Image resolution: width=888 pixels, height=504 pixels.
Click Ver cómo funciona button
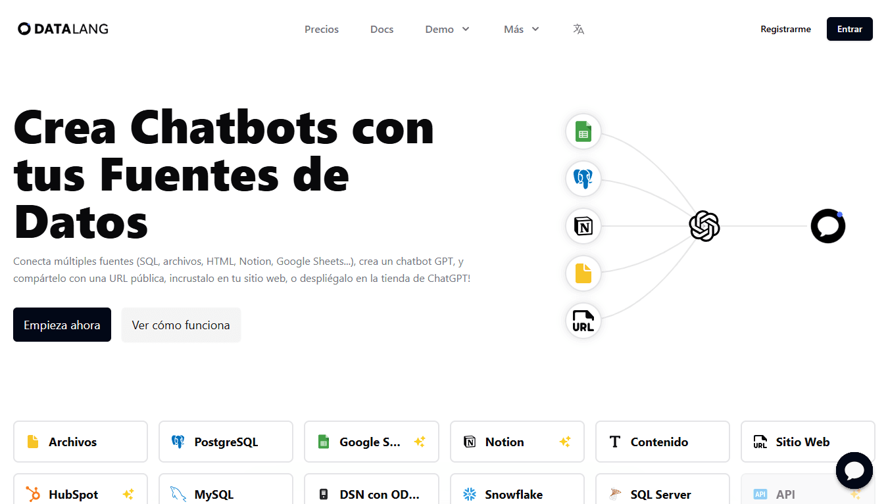pos(181,325)
